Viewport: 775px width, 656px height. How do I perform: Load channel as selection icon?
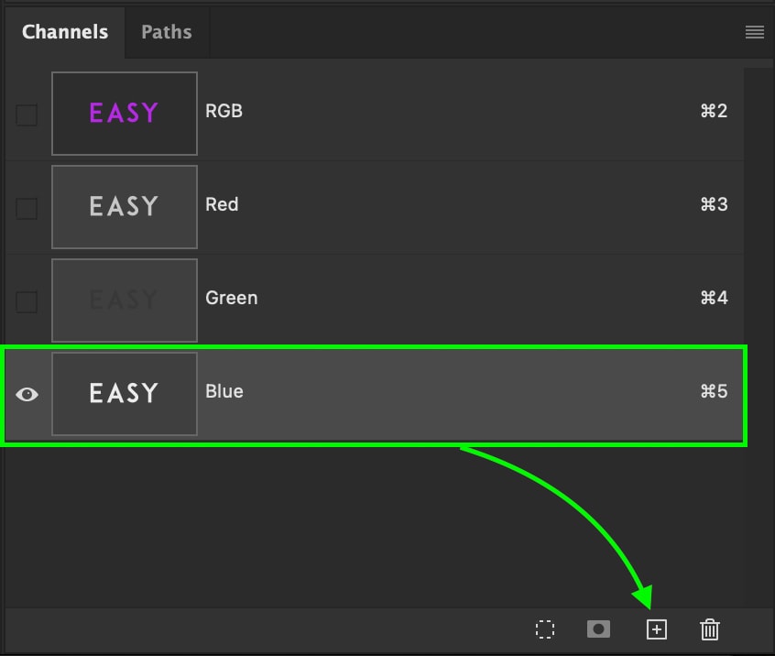tap(545, 629)
